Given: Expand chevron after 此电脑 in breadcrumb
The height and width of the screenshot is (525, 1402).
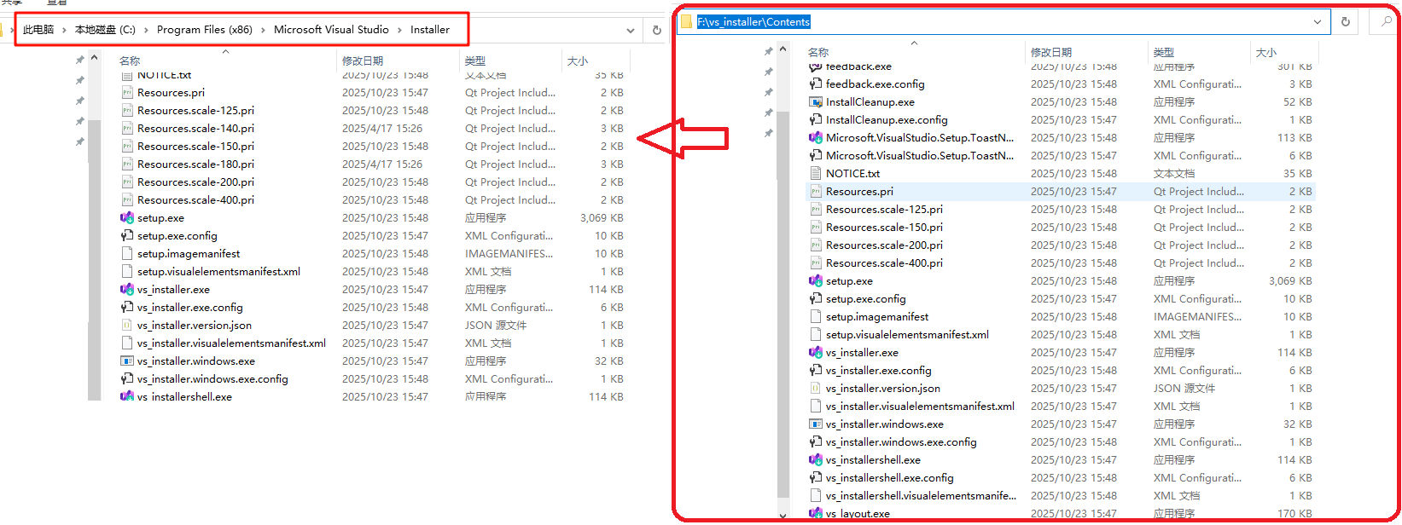Looking at the screenshot, I should pyautogui.click(x=64, y=30).
